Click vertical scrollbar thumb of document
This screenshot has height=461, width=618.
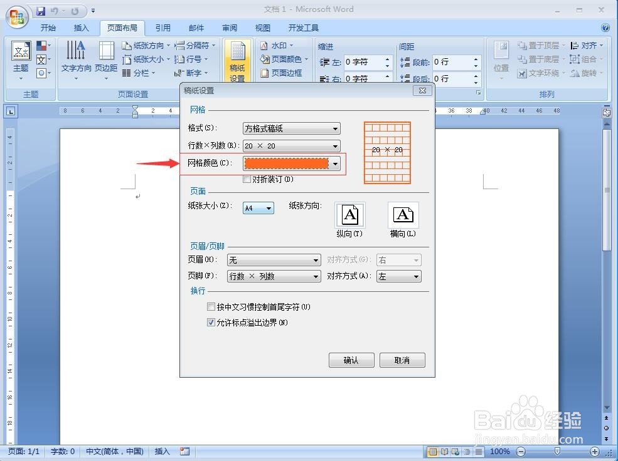(607, 190)
